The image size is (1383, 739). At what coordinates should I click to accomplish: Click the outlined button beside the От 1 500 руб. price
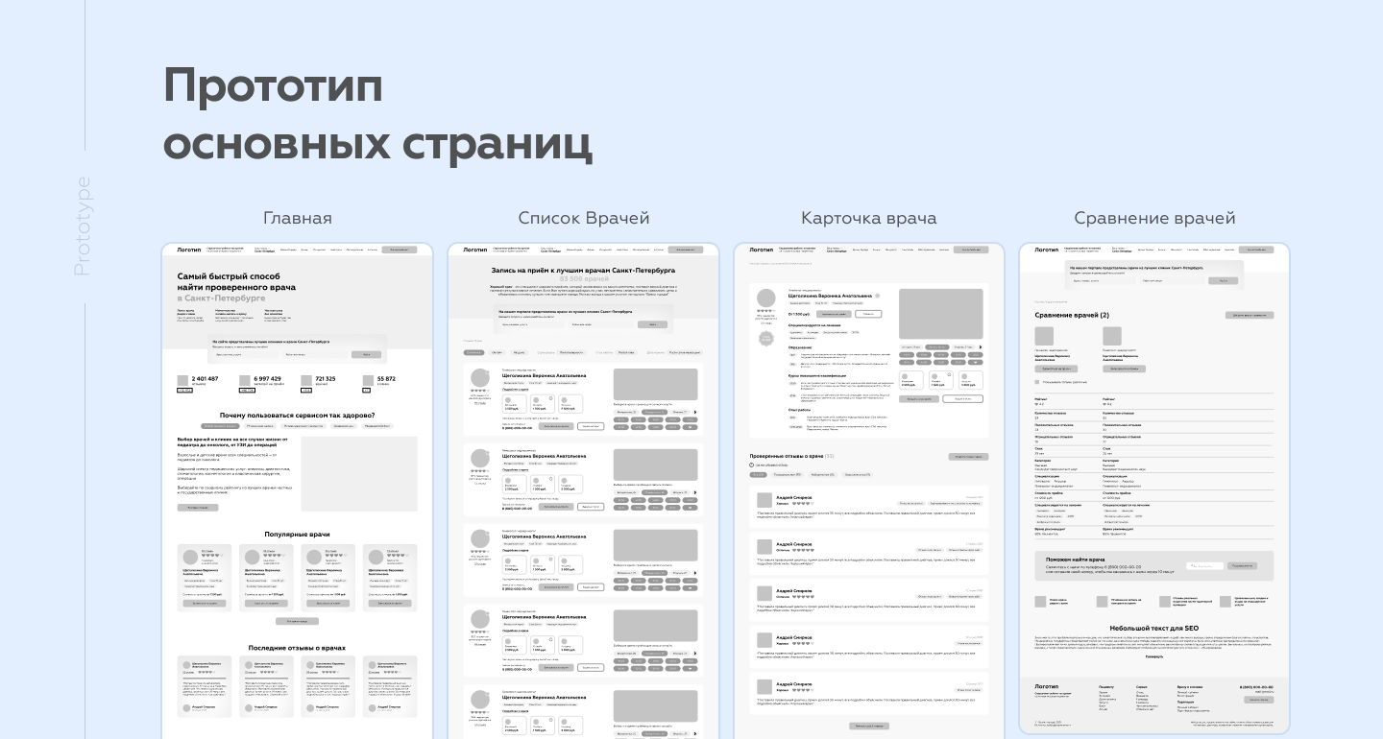pos(868,314)
